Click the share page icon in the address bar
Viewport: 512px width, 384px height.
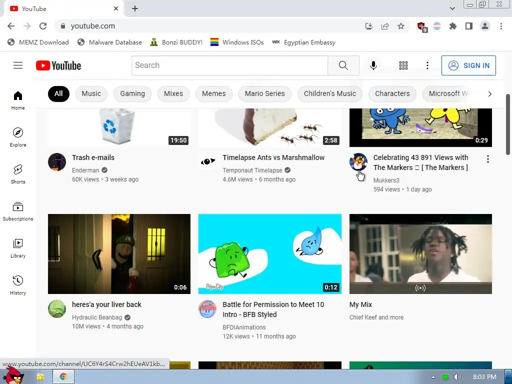pyautogui.click(x=385, y=26)
